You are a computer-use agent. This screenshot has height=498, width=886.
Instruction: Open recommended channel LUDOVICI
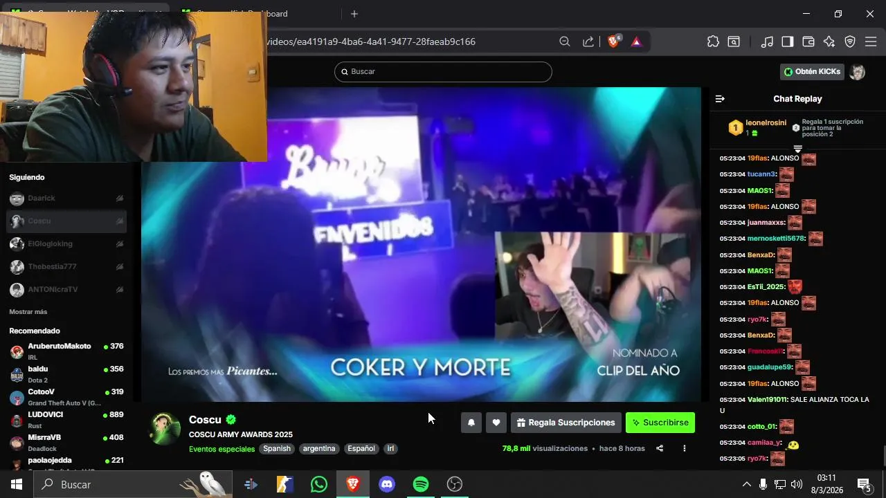(66, 420)
